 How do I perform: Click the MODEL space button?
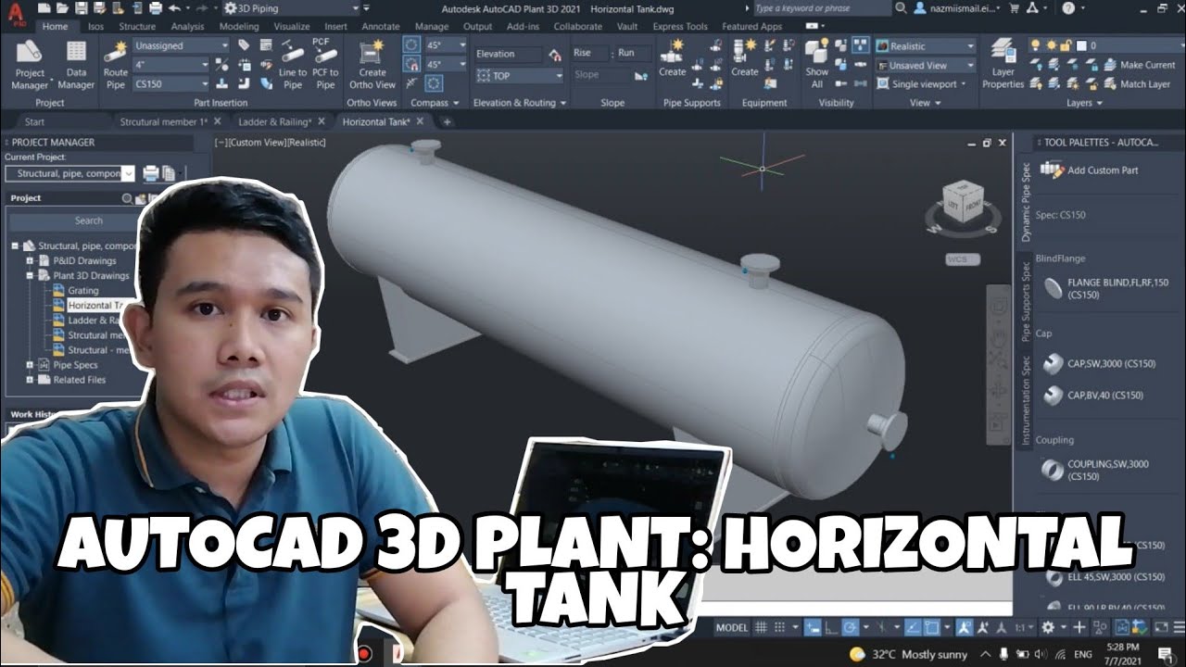point(731,627)
